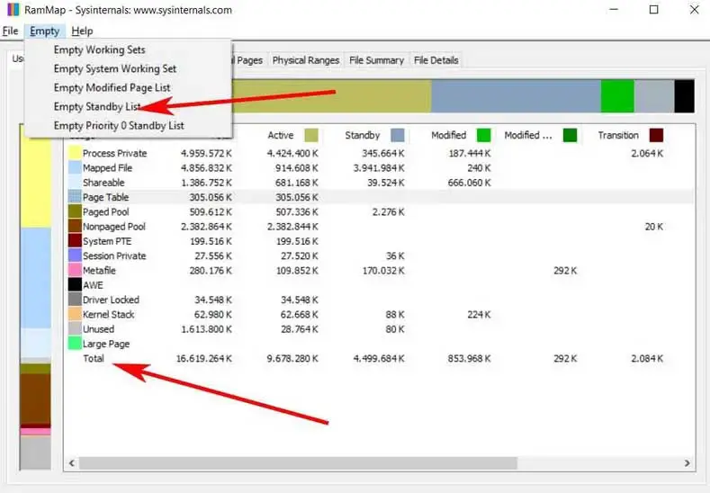Open the Help menu
The width and height of the screenshot is (710, 493).
click(82, 31)
